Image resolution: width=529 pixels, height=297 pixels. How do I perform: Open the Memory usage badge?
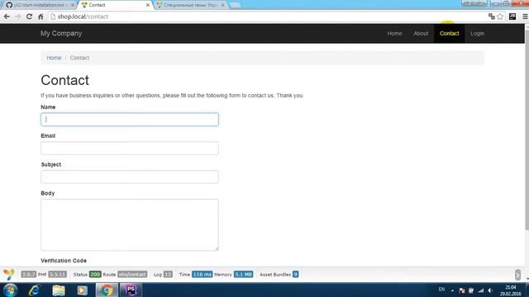coord(243,275)
